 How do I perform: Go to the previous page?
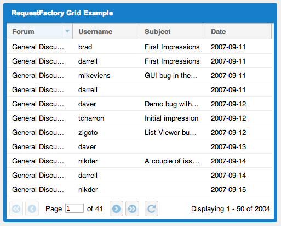[x=32, y=208]
